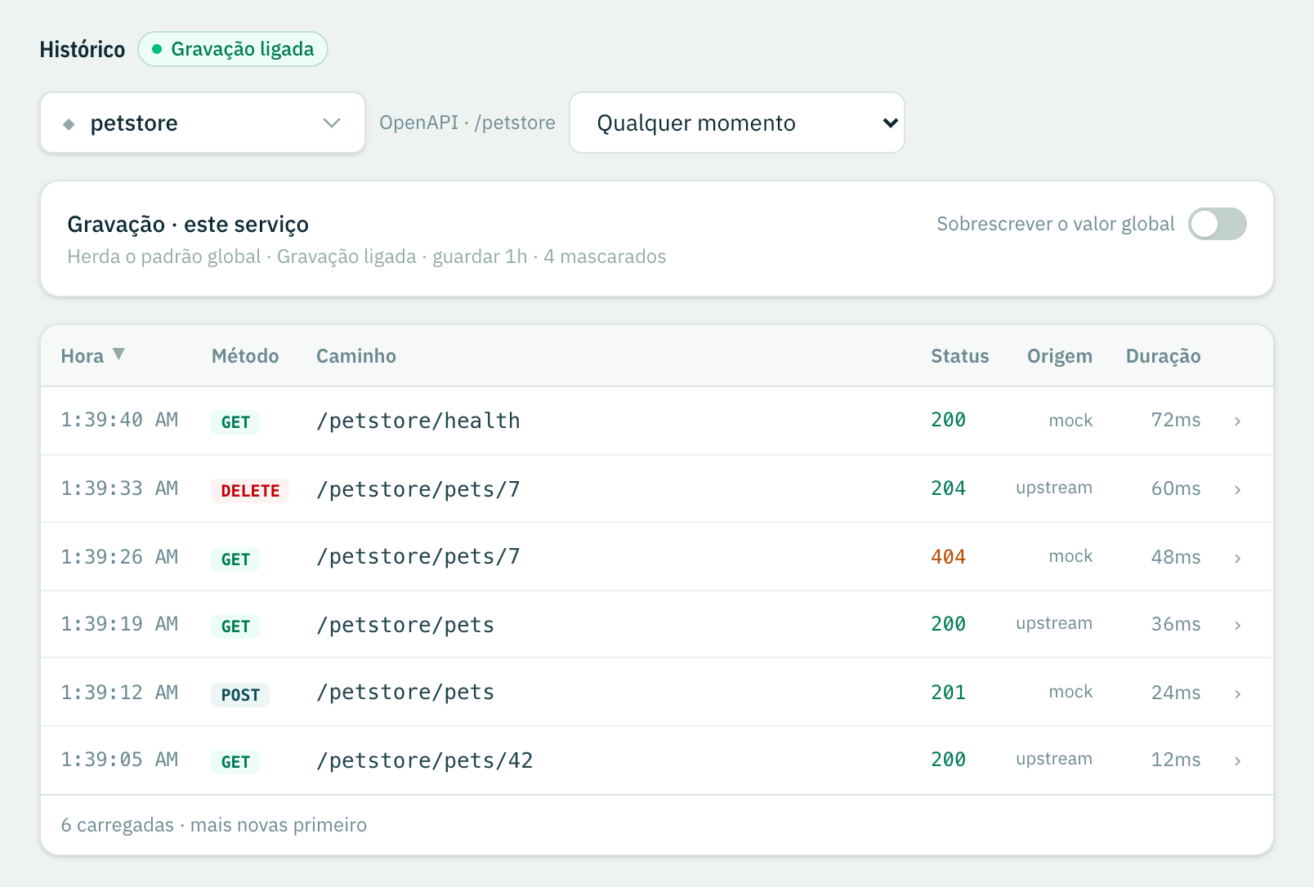The width and height of the screenshot is (1314, 887).
Task: Click the 6 carregadas footer text
Action: point(214,825)
